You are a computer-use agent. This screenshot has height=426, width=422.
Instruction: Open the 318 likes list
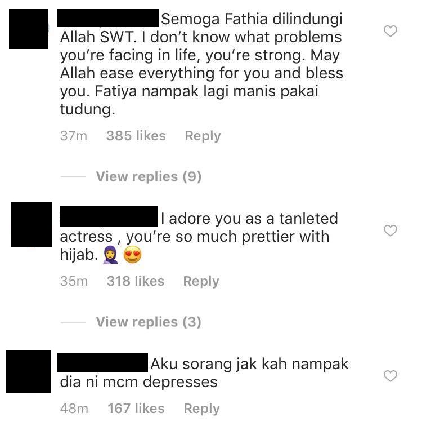pyautogui.click(x=136, y=281)
